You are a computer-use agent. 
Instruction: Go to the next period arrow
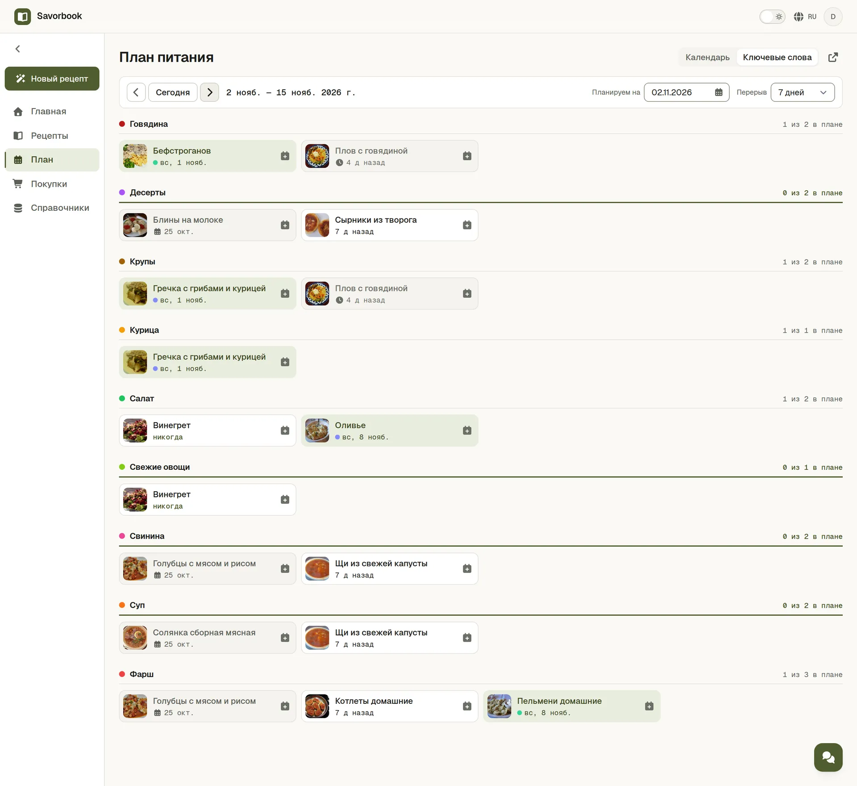[x=209, y=92]
